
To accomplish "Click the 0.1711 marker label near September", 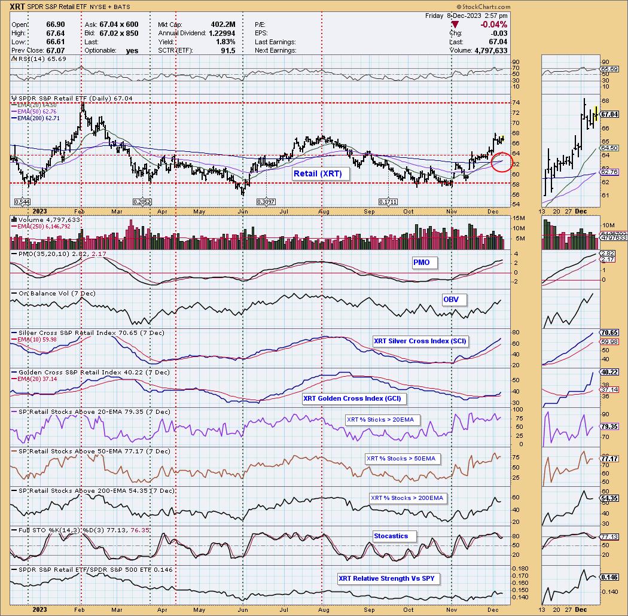I will click(x=388, y=202).
